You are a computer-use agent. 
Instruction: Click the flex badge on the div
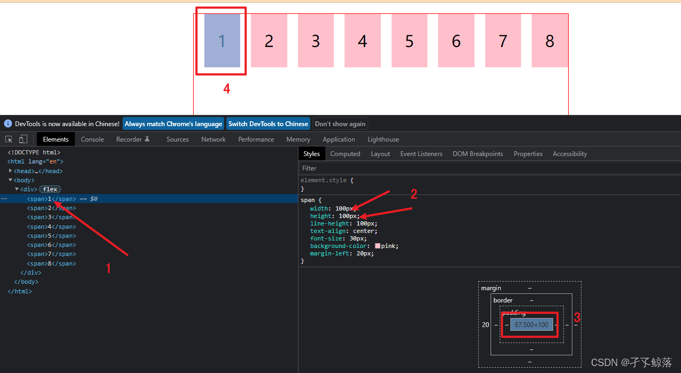point(50,189)
